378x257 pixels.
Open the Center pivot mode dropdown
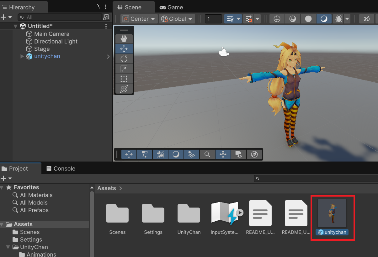pyautogui.click(x=139, y=19)
